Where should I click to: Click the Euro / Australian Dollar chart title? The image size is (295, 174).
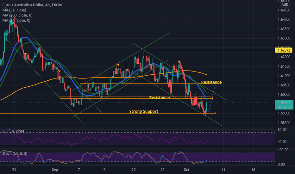(x=32, y=5)
